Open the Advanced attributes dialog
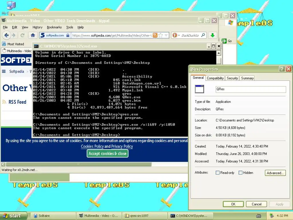 (x=275, y=173)
